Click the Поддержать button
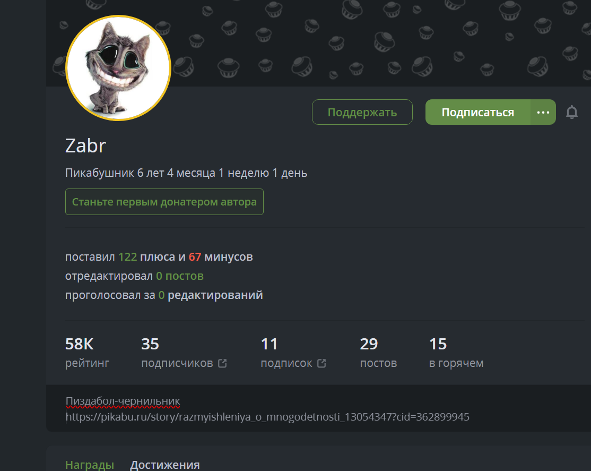Image resolution: width=591 pixels, height=471 pixels. [362, 112]
